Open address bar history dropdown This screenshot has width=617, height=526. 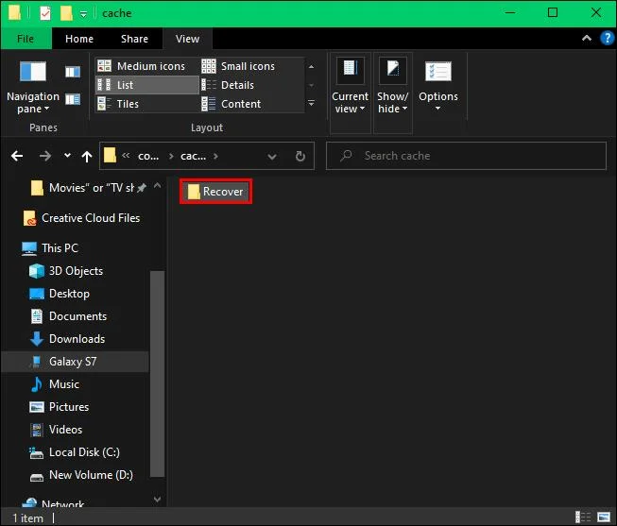pos(271,157)
